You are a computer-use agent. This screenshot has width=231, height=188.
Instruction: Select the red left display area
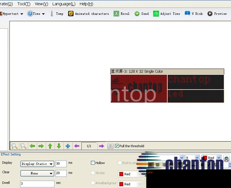(x=139, y=89)
